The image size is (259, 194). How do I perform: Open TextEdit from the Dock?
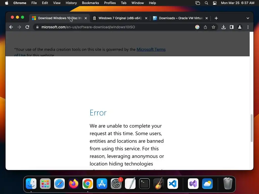coord(130,184)
